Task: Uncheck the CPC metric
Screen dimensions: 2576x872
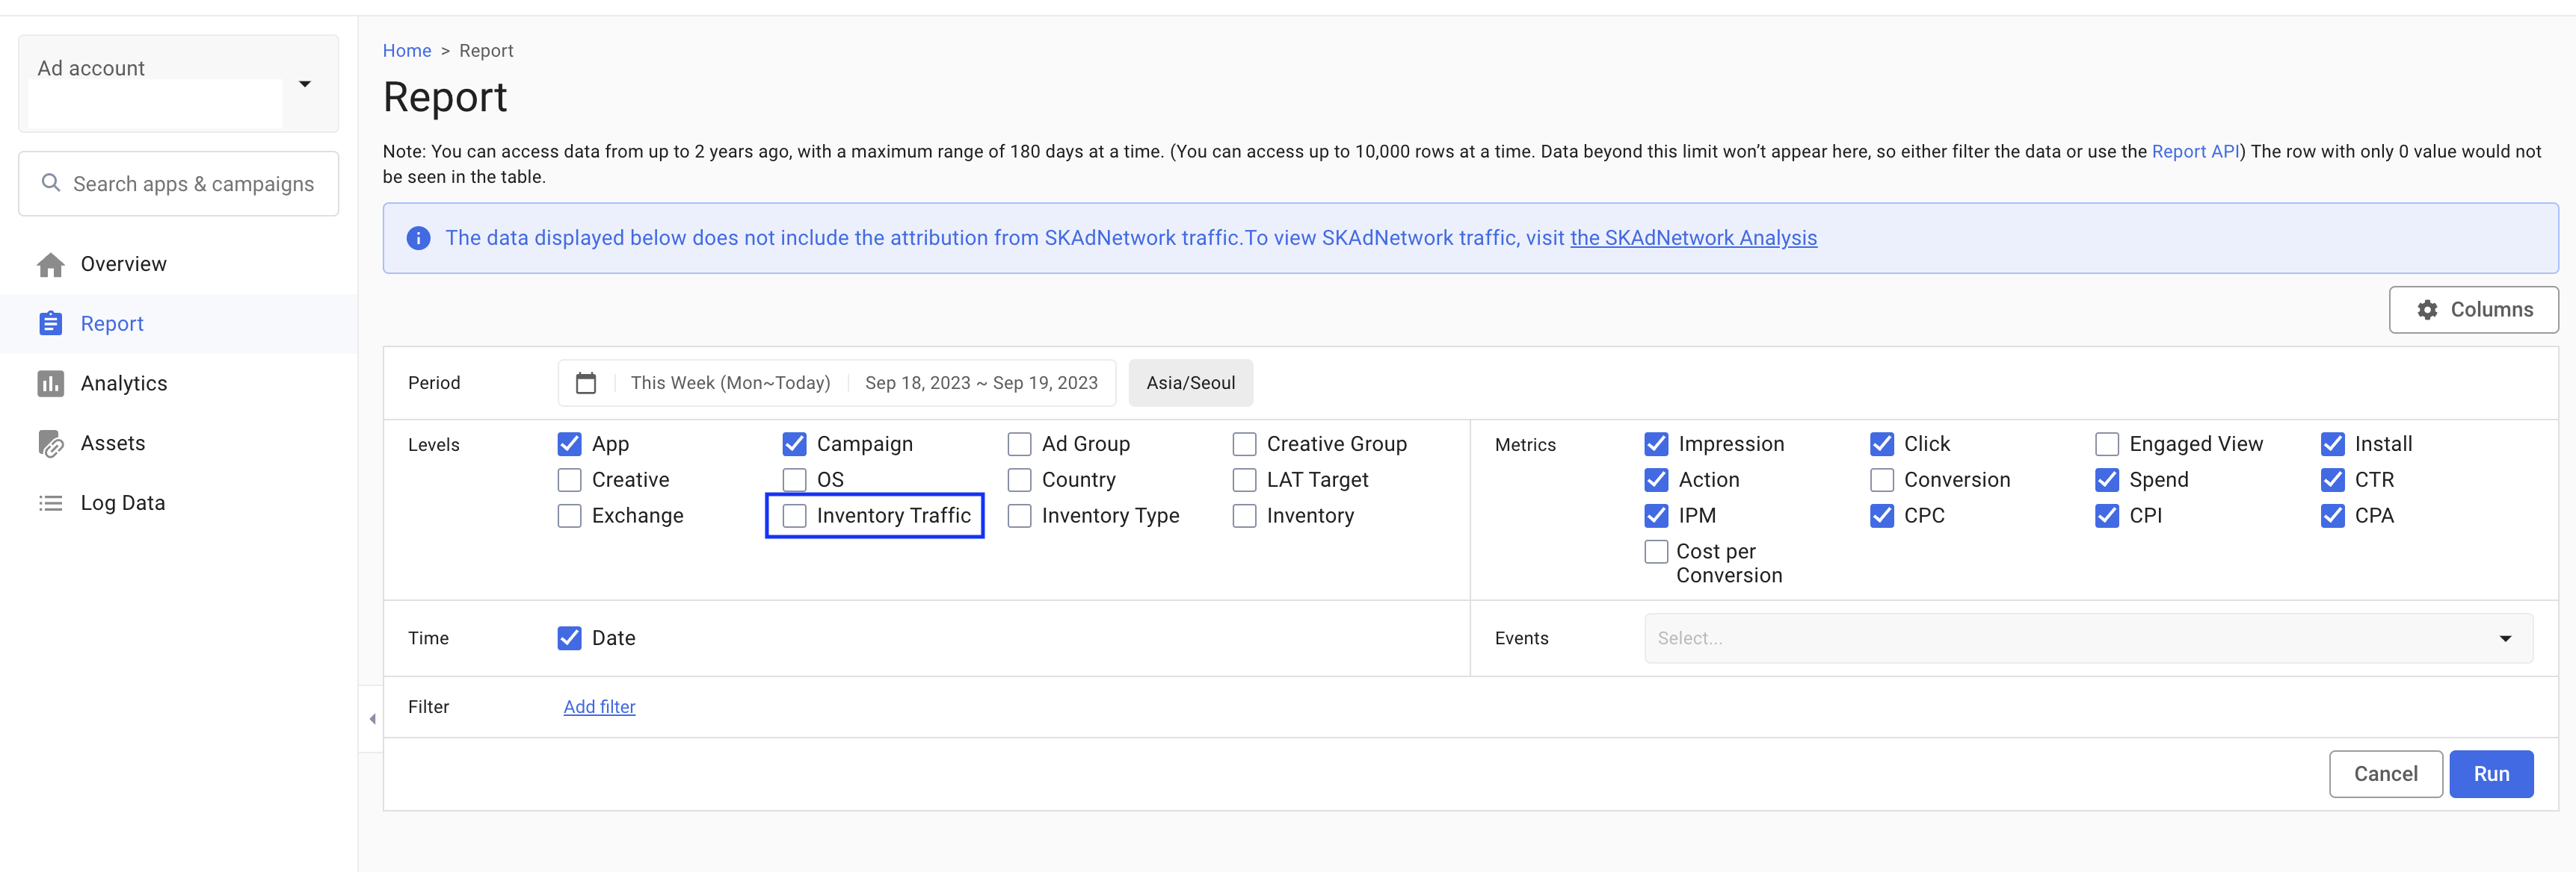Action: click(x=1882, y=515)
